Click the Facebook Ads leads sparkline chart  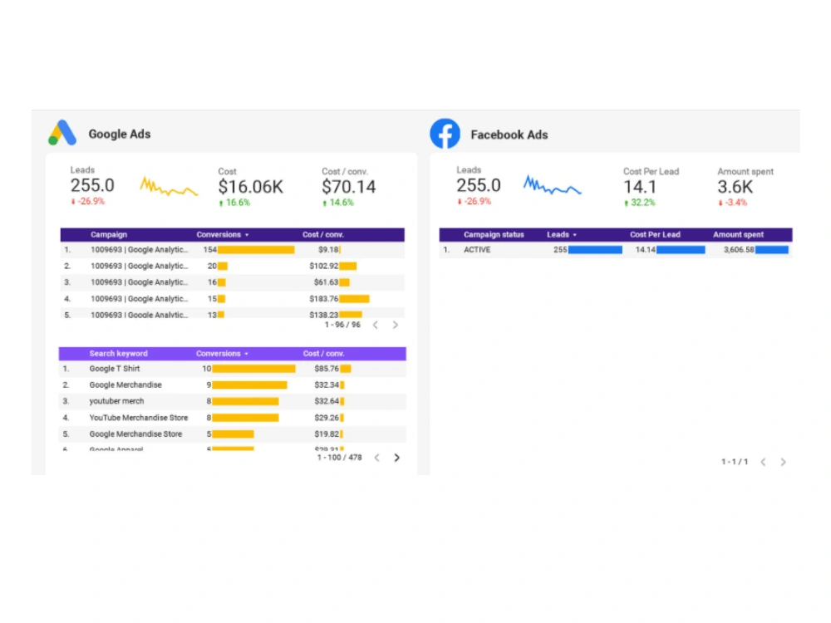(553, 185)
